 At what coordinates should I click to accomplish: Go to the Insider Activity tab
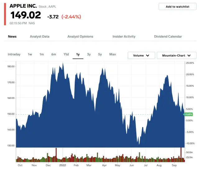point(124,36)
